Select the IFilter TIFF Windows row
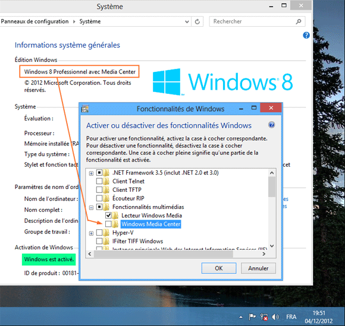345x326 pixels. pyautogui.click(x=137, y=241)
